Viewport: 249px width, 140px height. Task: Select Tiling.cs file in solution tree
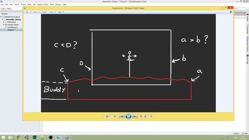(x=11, y=30)
